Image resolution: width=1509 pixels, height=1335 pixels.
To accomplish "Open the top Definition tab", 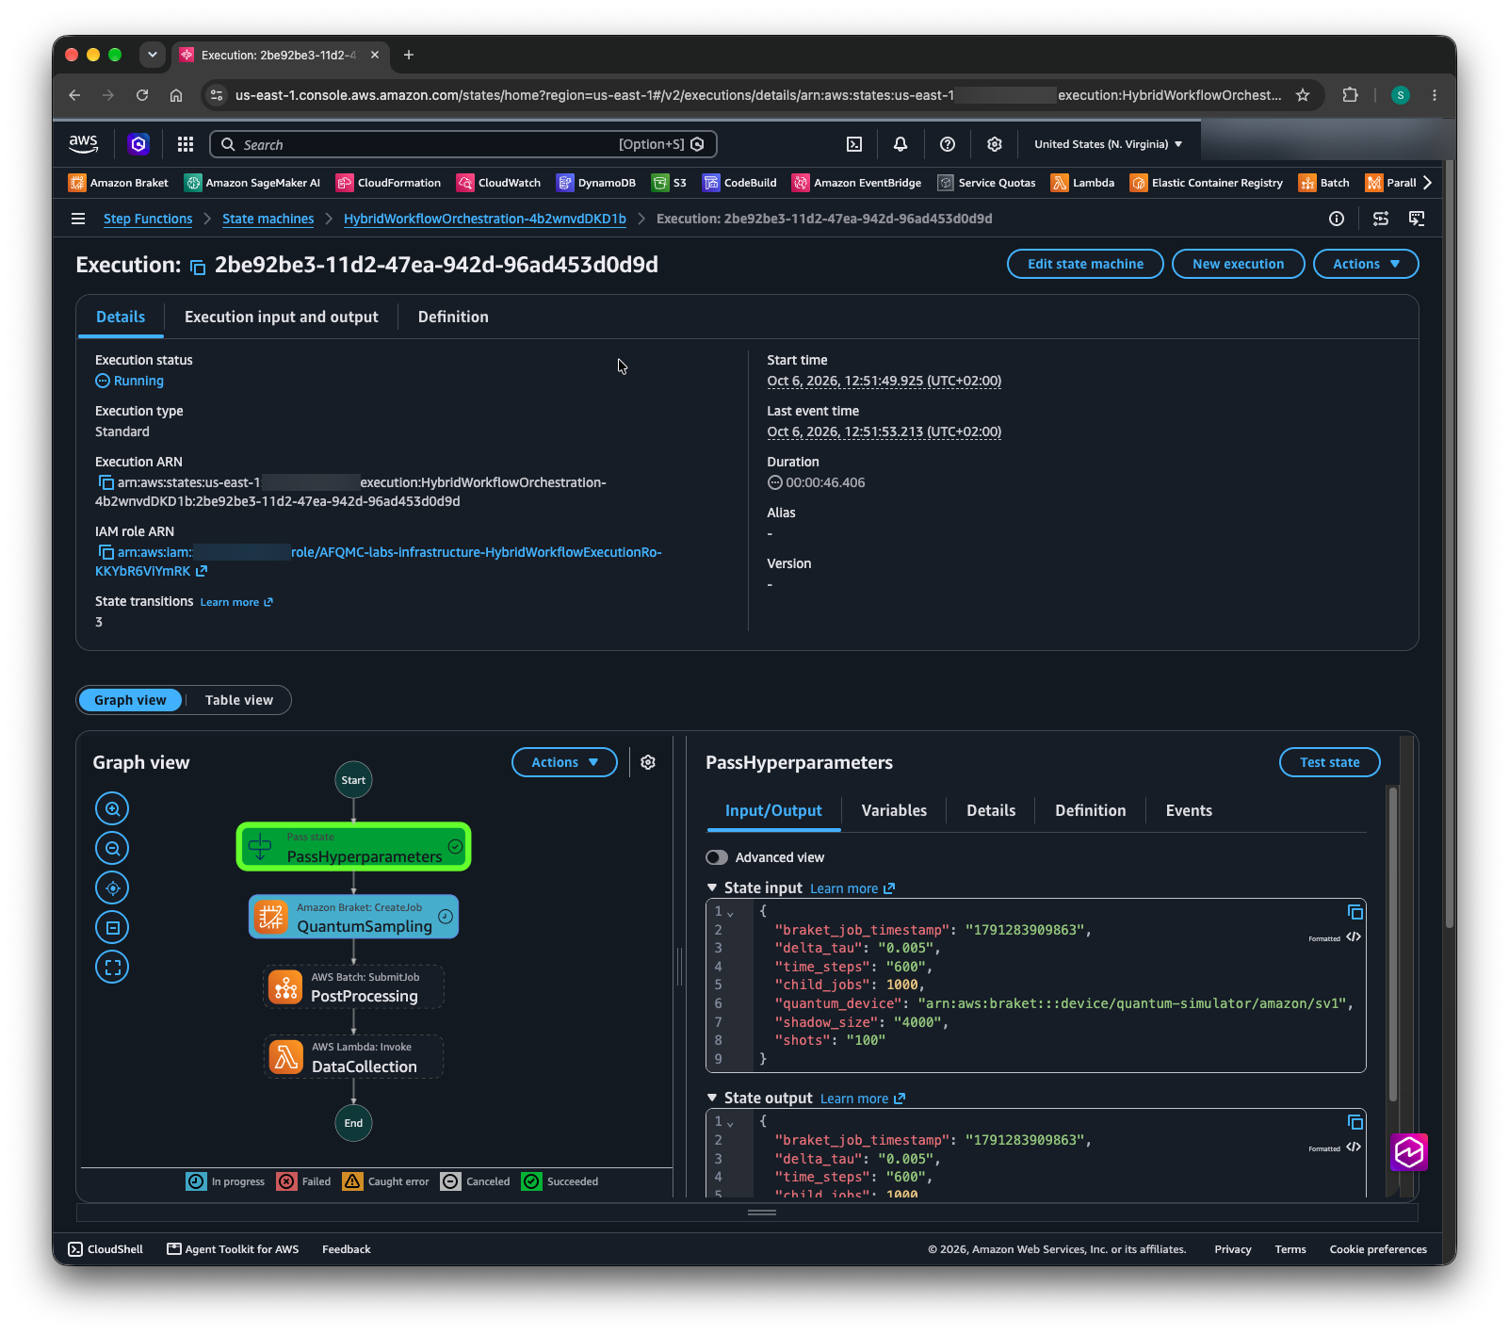I will pos(453,317).
